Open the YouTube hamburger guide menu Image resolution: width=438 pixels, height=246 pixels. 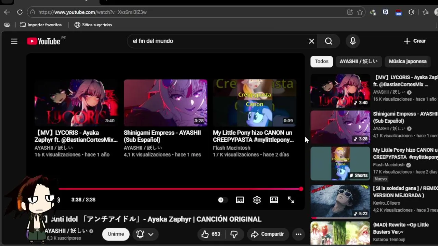point(14,41)
